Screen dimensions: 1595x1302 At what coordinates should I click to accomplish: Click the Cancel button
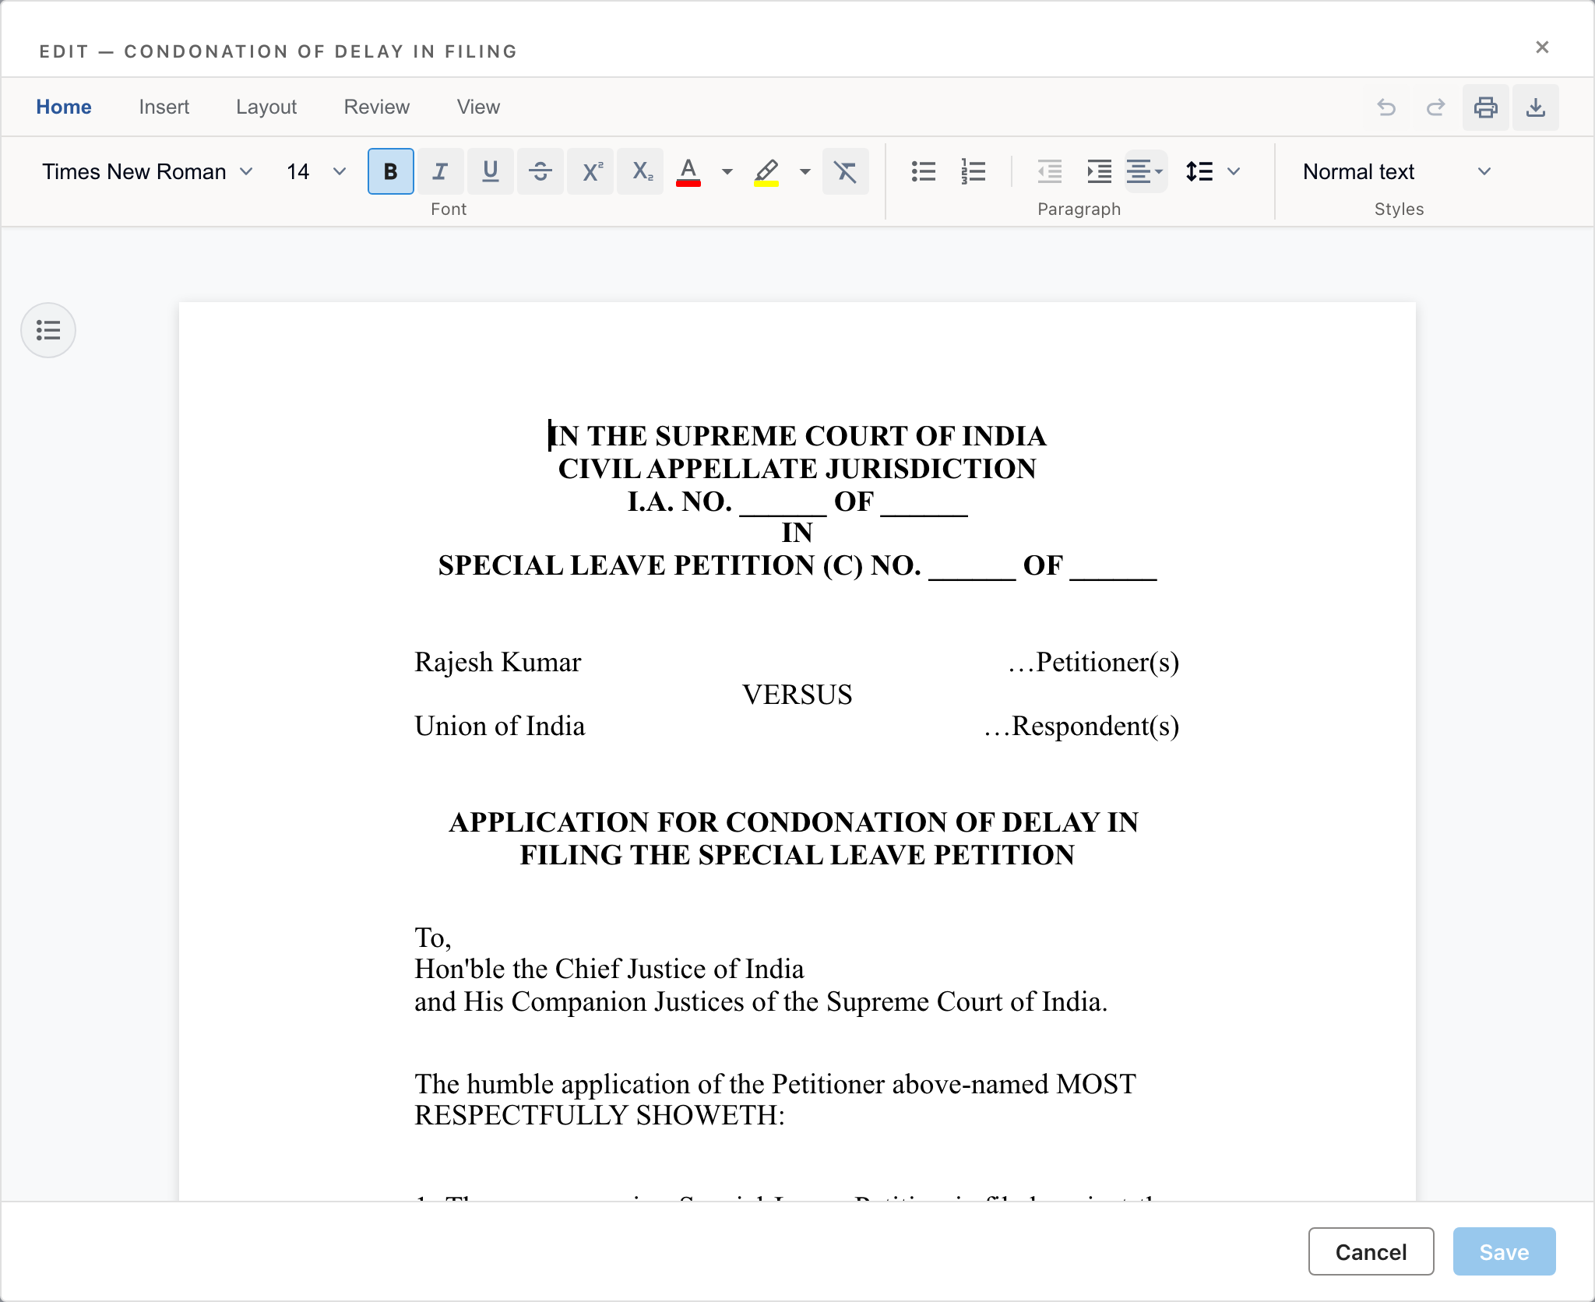coord(1371,1251)
